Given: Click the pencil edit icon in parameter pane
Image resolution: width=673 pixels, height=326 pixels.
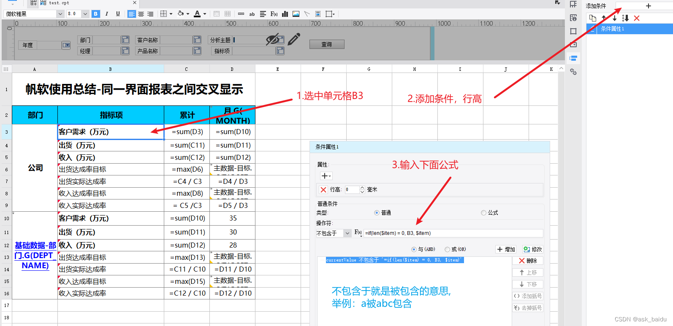Looking at the screenshot, I should pyautogui.click(x=294, y=39).
